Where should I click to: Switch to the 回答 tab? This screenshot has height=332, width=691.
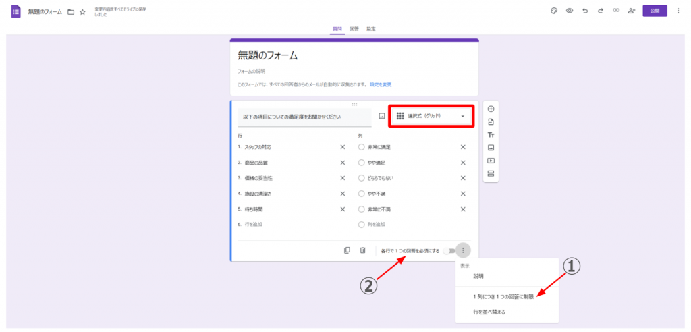pyautogui.click(x=354, y=29)
